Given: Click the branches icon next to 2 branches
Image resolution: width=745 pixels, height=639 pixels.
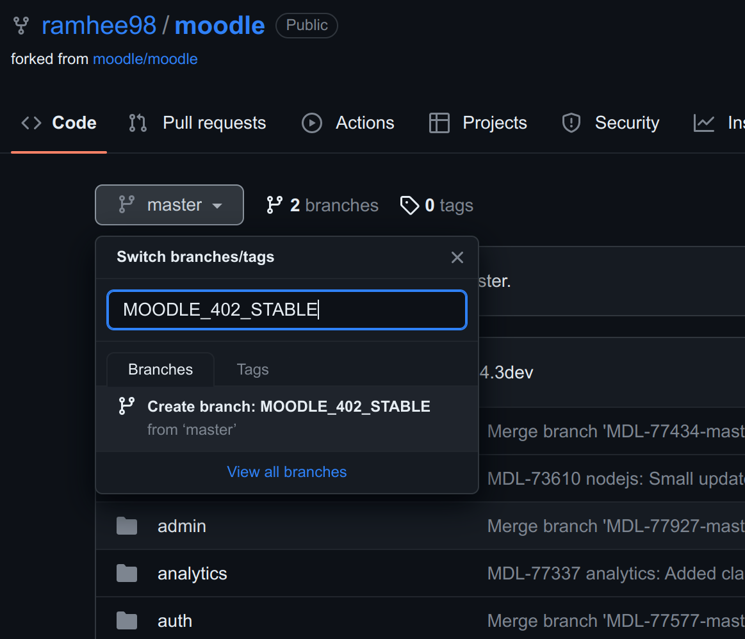Looking at the screenshot, I should click(275, 205).
